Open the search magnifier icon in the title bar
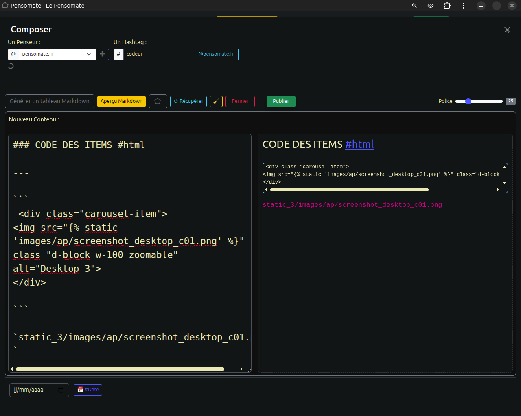 coord(414,6)
